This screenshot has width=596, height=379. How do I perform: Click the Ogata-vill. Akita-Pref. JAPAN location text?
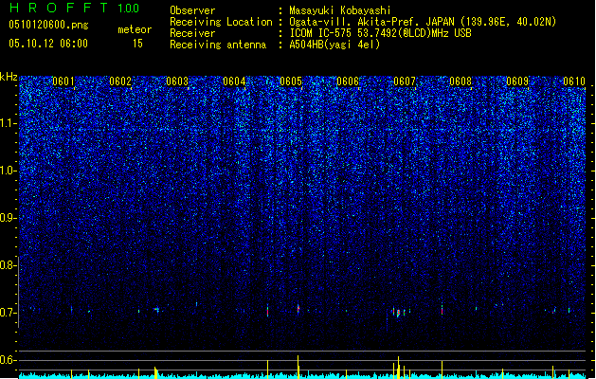(423, 22)
